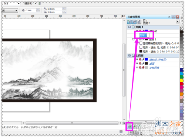Collapse the 页面 1 tree node

pos(129,27)
